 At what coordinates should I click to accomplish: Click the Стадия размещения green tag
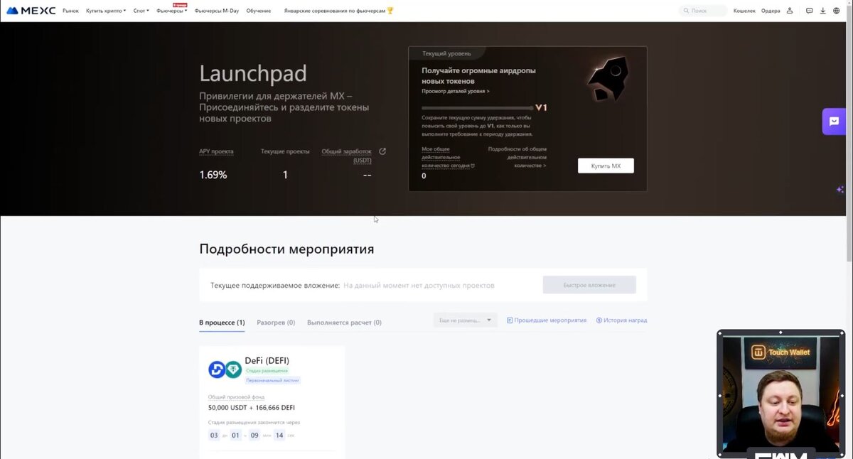267,371
